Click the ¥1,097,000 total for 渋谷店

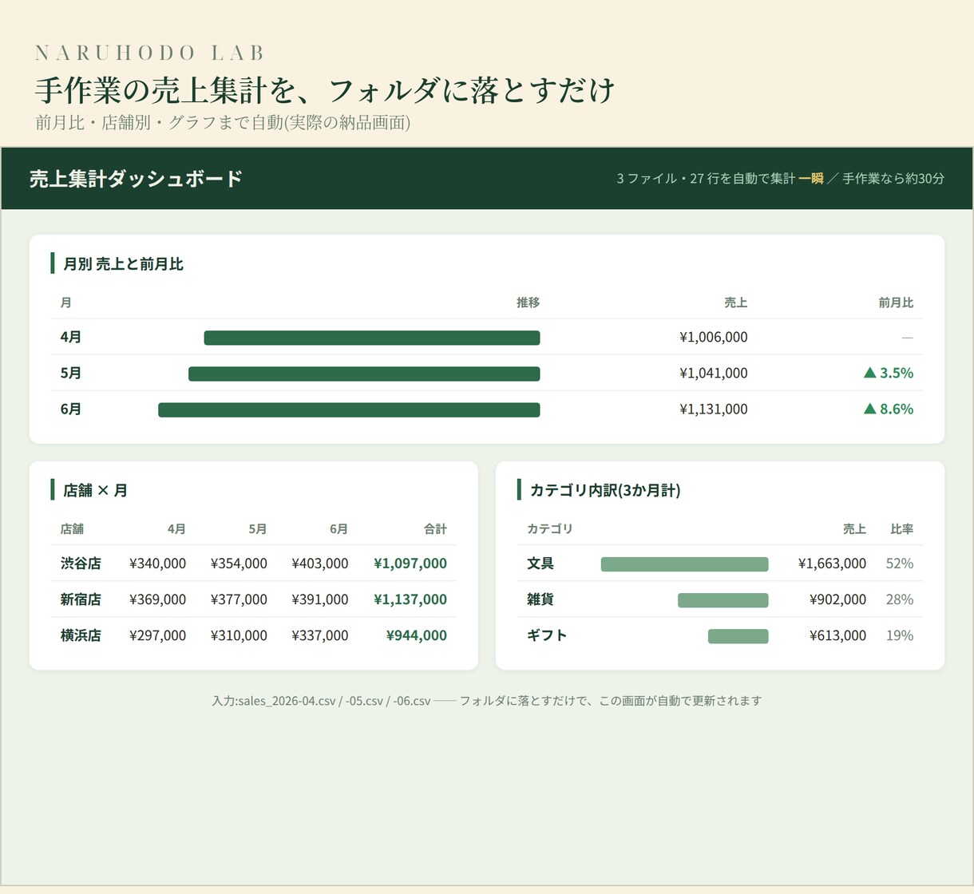click(410, 563)
